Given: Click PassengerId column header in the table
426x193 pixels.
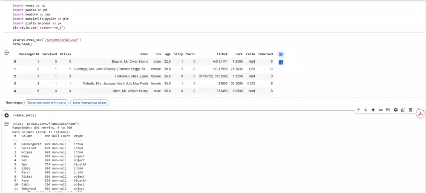Looking at the screenshot, I should tap(29, 54).
